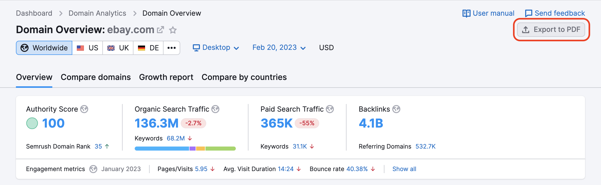This screenshot has height=185, width=601.
Task: Open Paid Search Traffic value 365K
Action: coord(276,123)
